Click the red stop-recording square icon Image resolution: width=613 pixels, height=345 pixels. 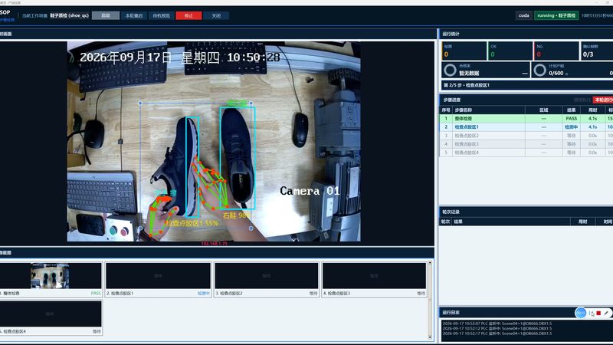pos(598,313)
